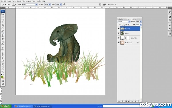Image resolution: width=172 pixels, height=108 pixels.
Task: Select the Lasso tool
Action: [3, 20]
